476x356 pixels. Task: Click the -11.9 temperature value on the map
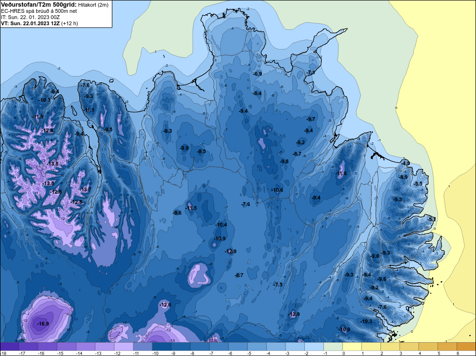(38, 117)
